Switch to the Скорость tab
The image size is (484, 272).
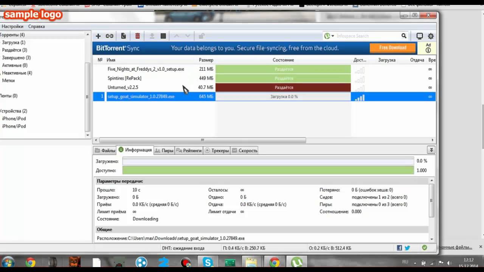point(244,150)
